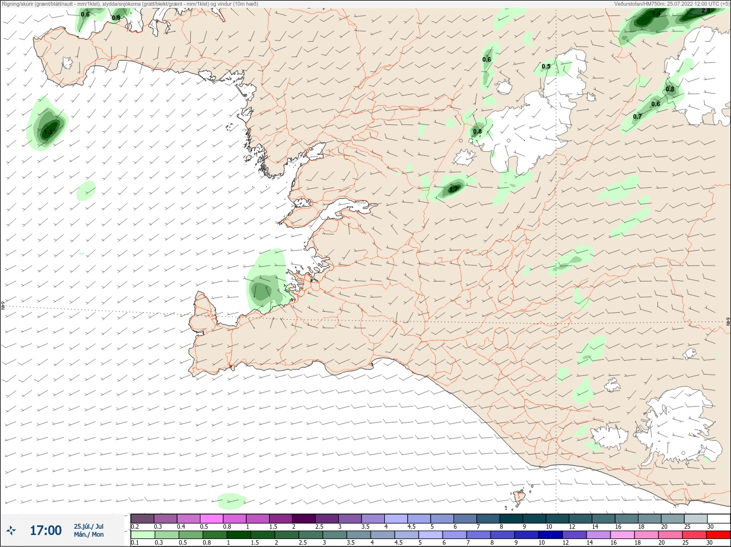The image size is (731, 547).
Task: Select the bright pink 0.5 snow legend swatch
Action: (211, 519)
